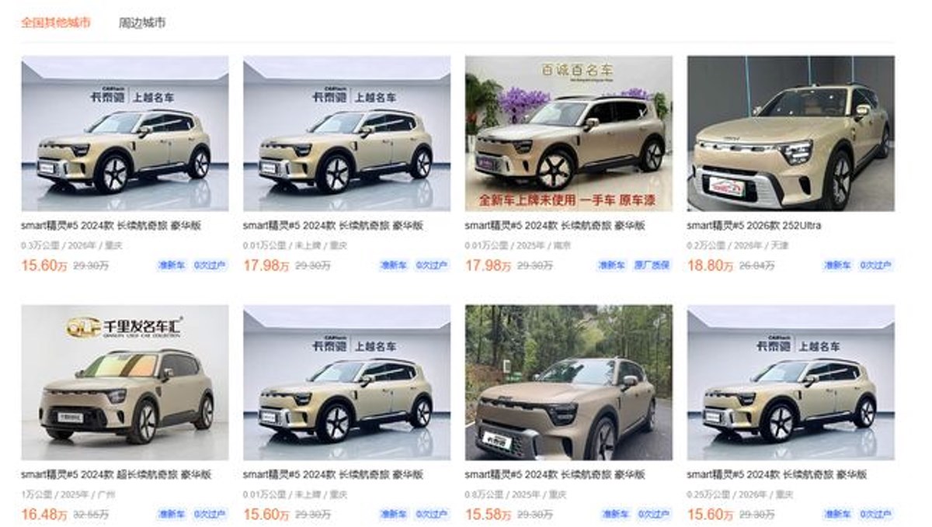The image size is (932, 527).
Task: Click the smart精灵#5 2026款 252Ultra title link
Action: pos(754,226)
